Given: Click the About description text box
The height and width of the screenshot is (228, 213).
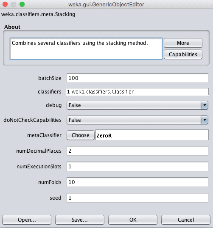Looking at the screenshot, I should pos(86,49).
